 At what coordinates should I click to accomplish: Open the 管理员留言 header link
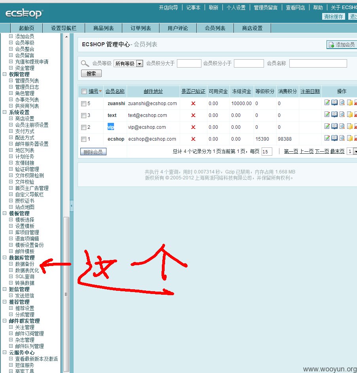(266, 8)
